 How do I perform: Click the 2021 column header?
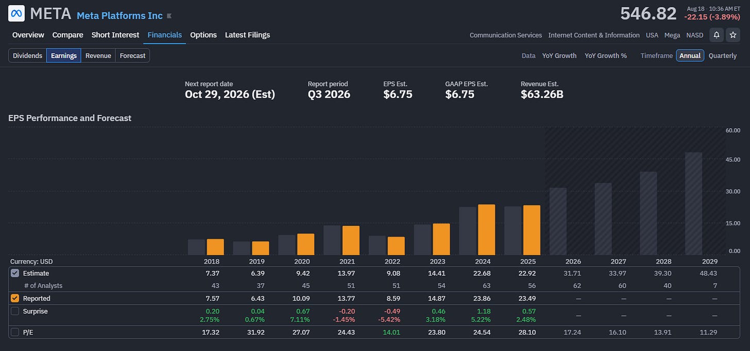click(347, 261)
